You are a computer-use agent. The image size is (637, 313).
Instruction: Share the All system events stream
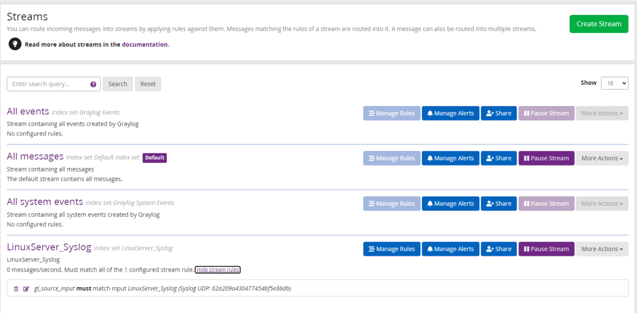[x=499, y=204]
